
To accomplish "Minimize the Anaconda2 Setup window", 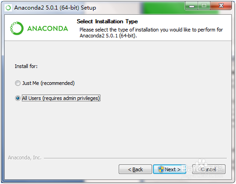I will [192, 6].
